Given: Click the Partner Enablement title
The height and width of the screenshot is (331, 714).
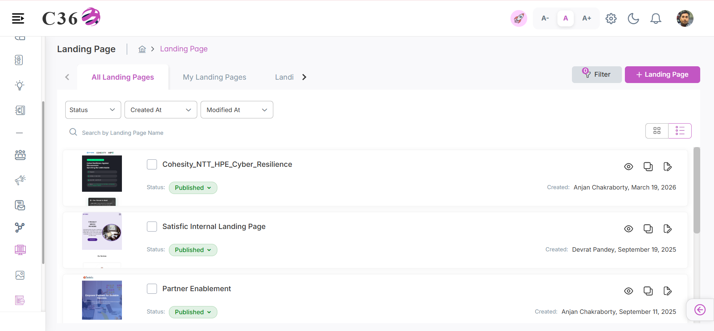Looking at the screenshot, I should [196, 289].
